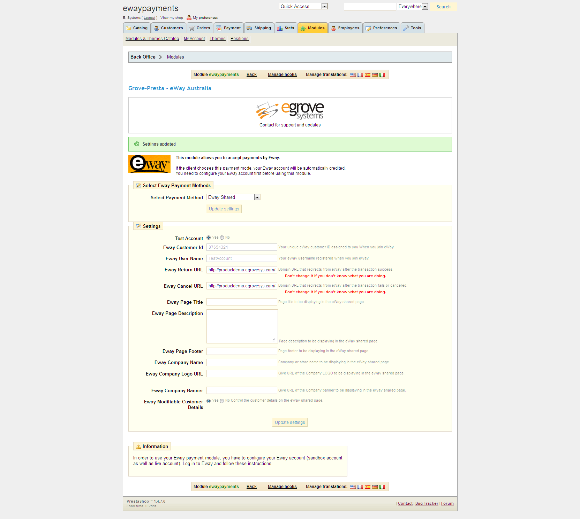Click the Payment tab icon
This screenshot has width=580, height=519.
tap(219, 28)
